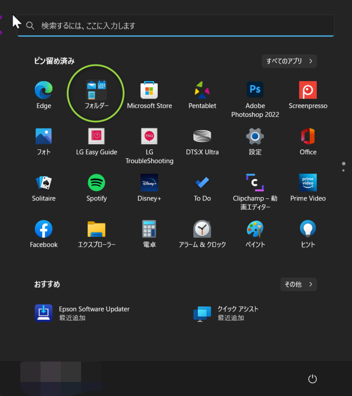Launch Adobe Photoshop 2022
The height and width of the screenshot is (396, 352).
(x=255, y=99)
